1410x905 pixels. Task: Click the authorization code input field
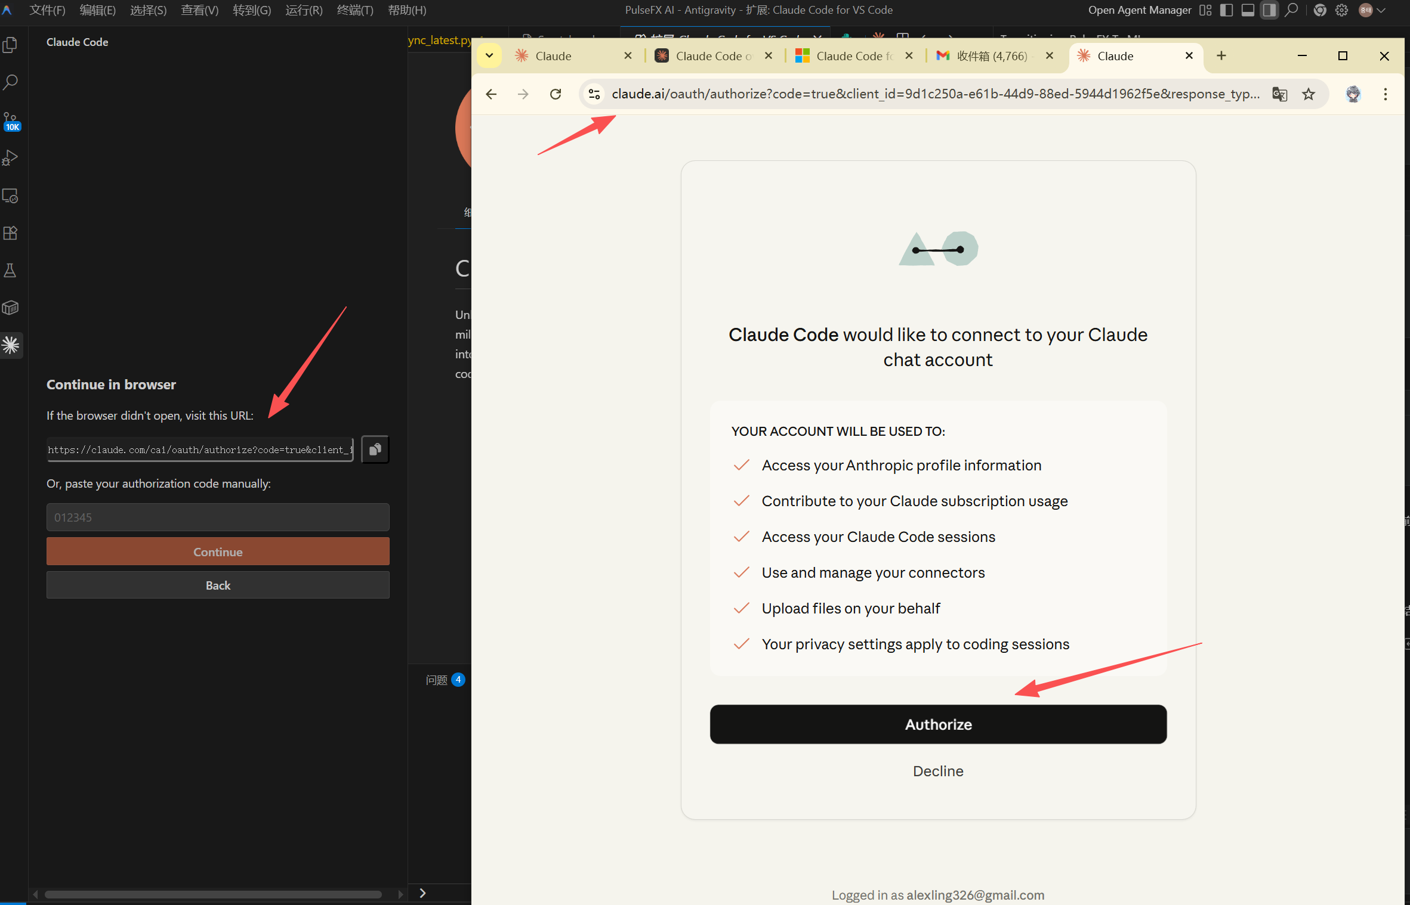pyautogui.click(x=218, y=517)
